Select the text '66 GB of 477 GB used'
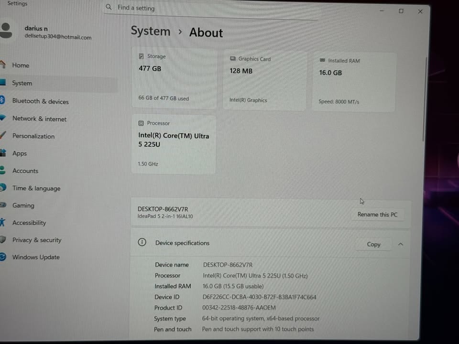 [x=164, y=98]
